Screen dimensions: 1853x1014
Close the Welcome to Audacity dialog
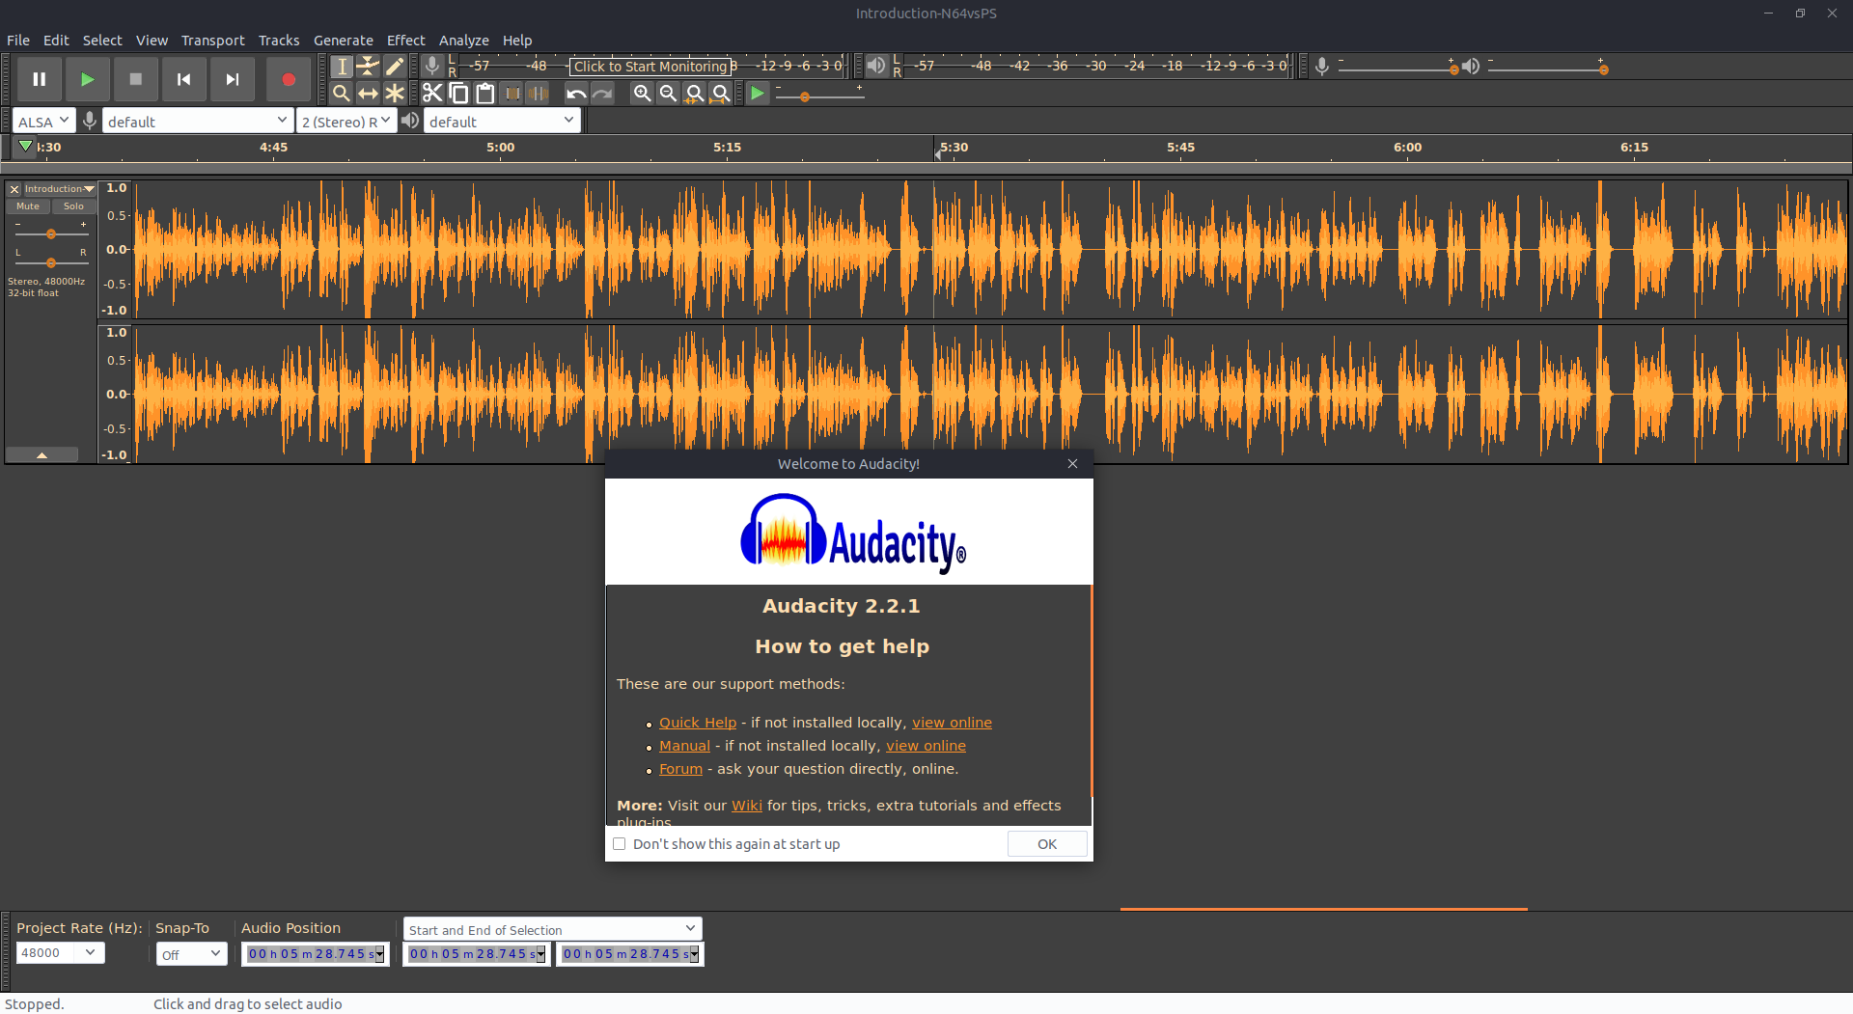pos(1072,464)
